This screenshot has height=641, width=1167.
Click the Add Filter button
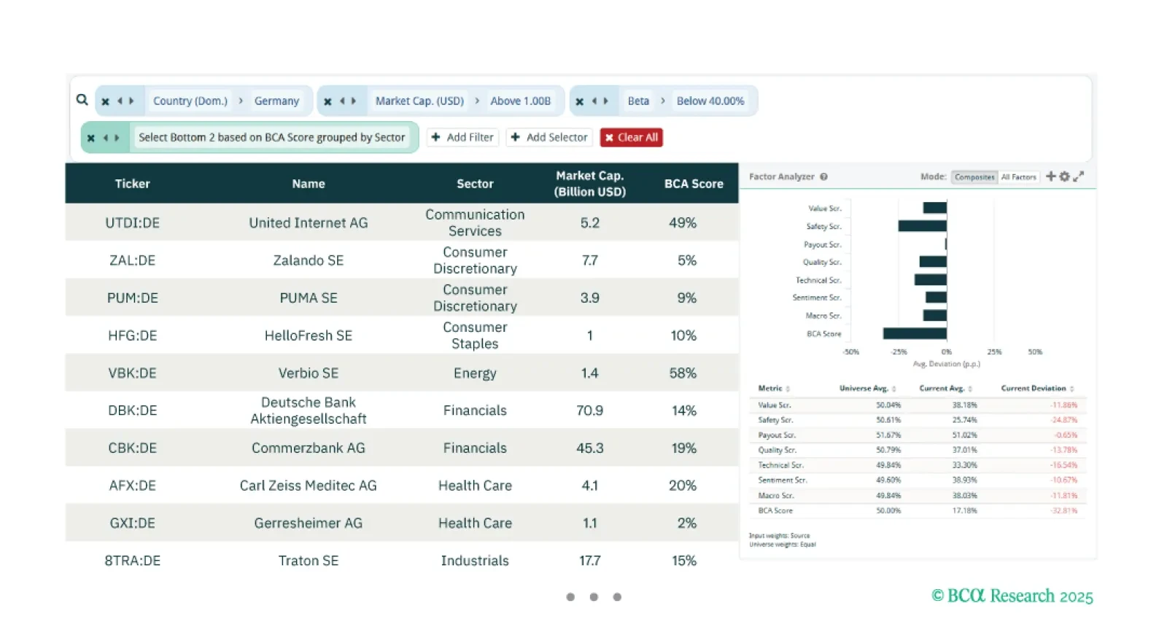pyautogui.click(x=462, y=137)
